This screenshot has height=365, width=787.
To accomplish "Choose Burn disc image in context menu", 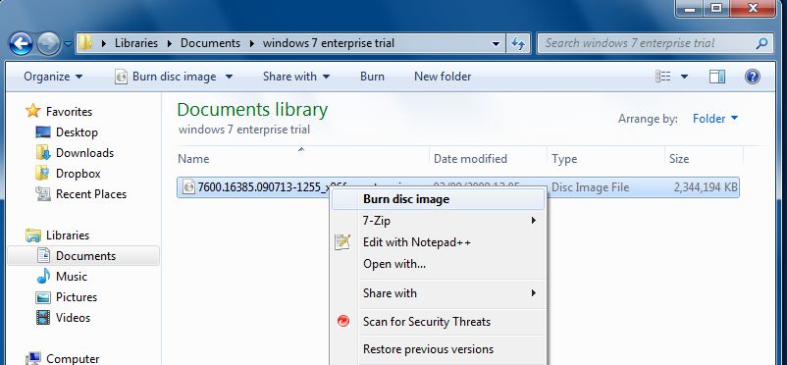I will [438, 199].
